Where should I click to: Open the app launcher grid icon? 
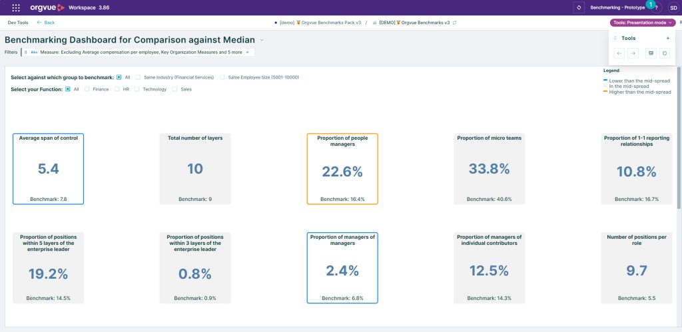[16, 7]
